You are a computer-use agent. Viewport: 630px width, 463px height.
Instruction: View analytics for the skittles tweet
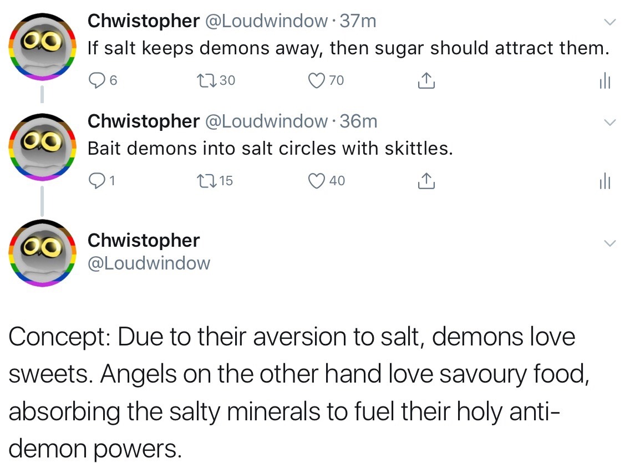pos(604,181)
